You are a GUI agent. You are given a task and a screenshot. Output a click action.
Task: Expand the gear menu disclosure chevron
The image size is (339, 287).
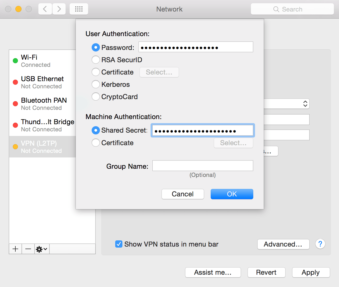coord(45,249)
